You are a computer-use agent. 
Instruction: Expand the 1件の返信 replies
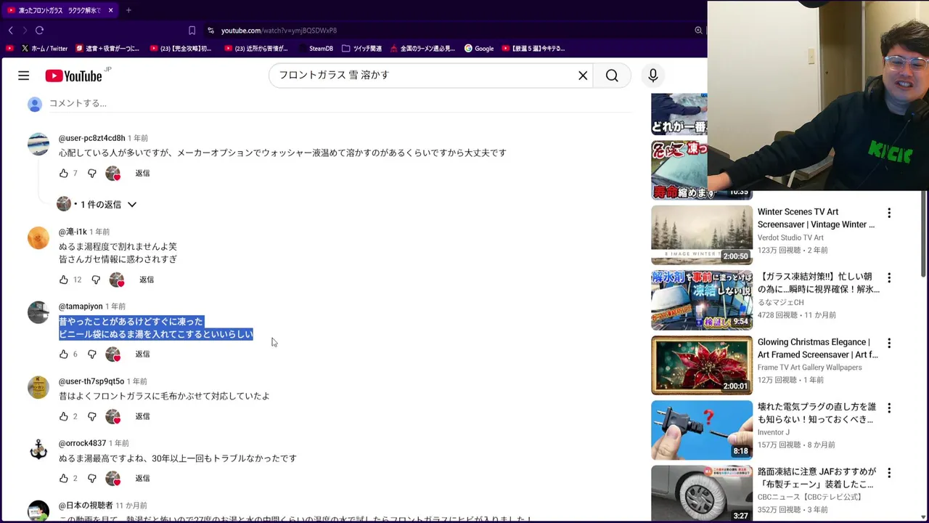point(106,205)
